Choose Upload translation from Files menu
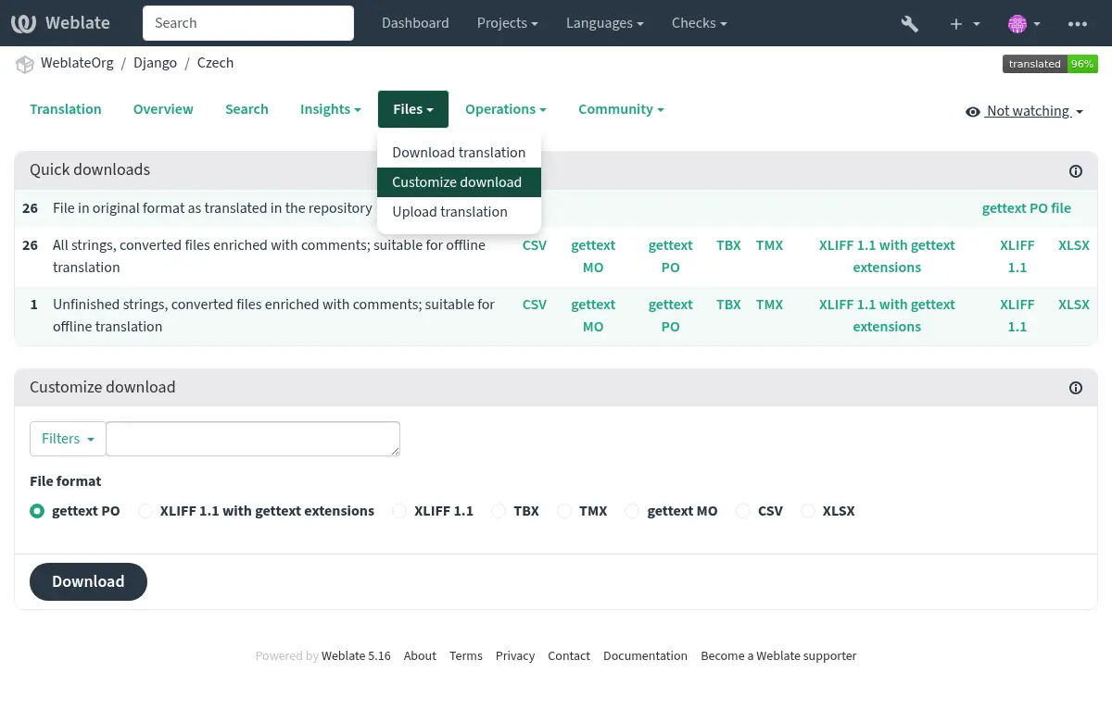1112x710 pixels. tap(449, 212)
